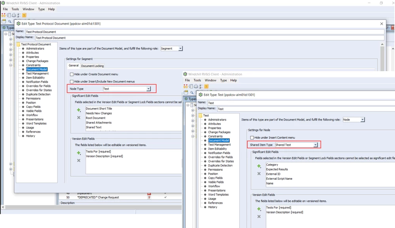
Task: Remove a Significant Edit Field in the Test Protocol Document dialog
Action: coord(79,117)
